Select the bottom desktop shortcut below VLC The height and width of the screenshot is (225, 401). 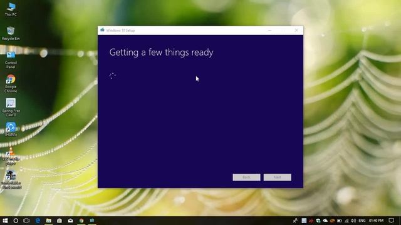[11, 180]
